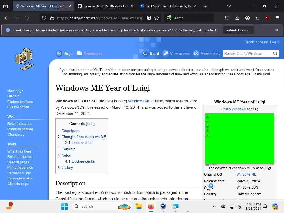Show hidden tray icons chevron

pos(214,206)
